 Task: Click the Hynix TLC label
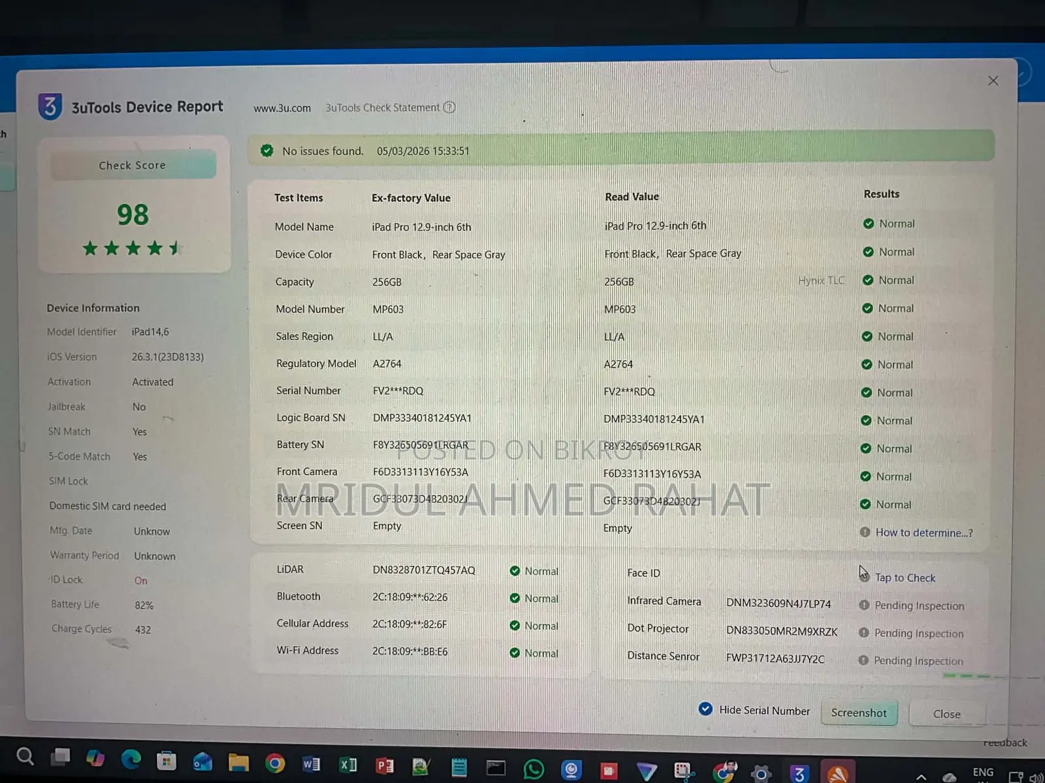(821, 281)
